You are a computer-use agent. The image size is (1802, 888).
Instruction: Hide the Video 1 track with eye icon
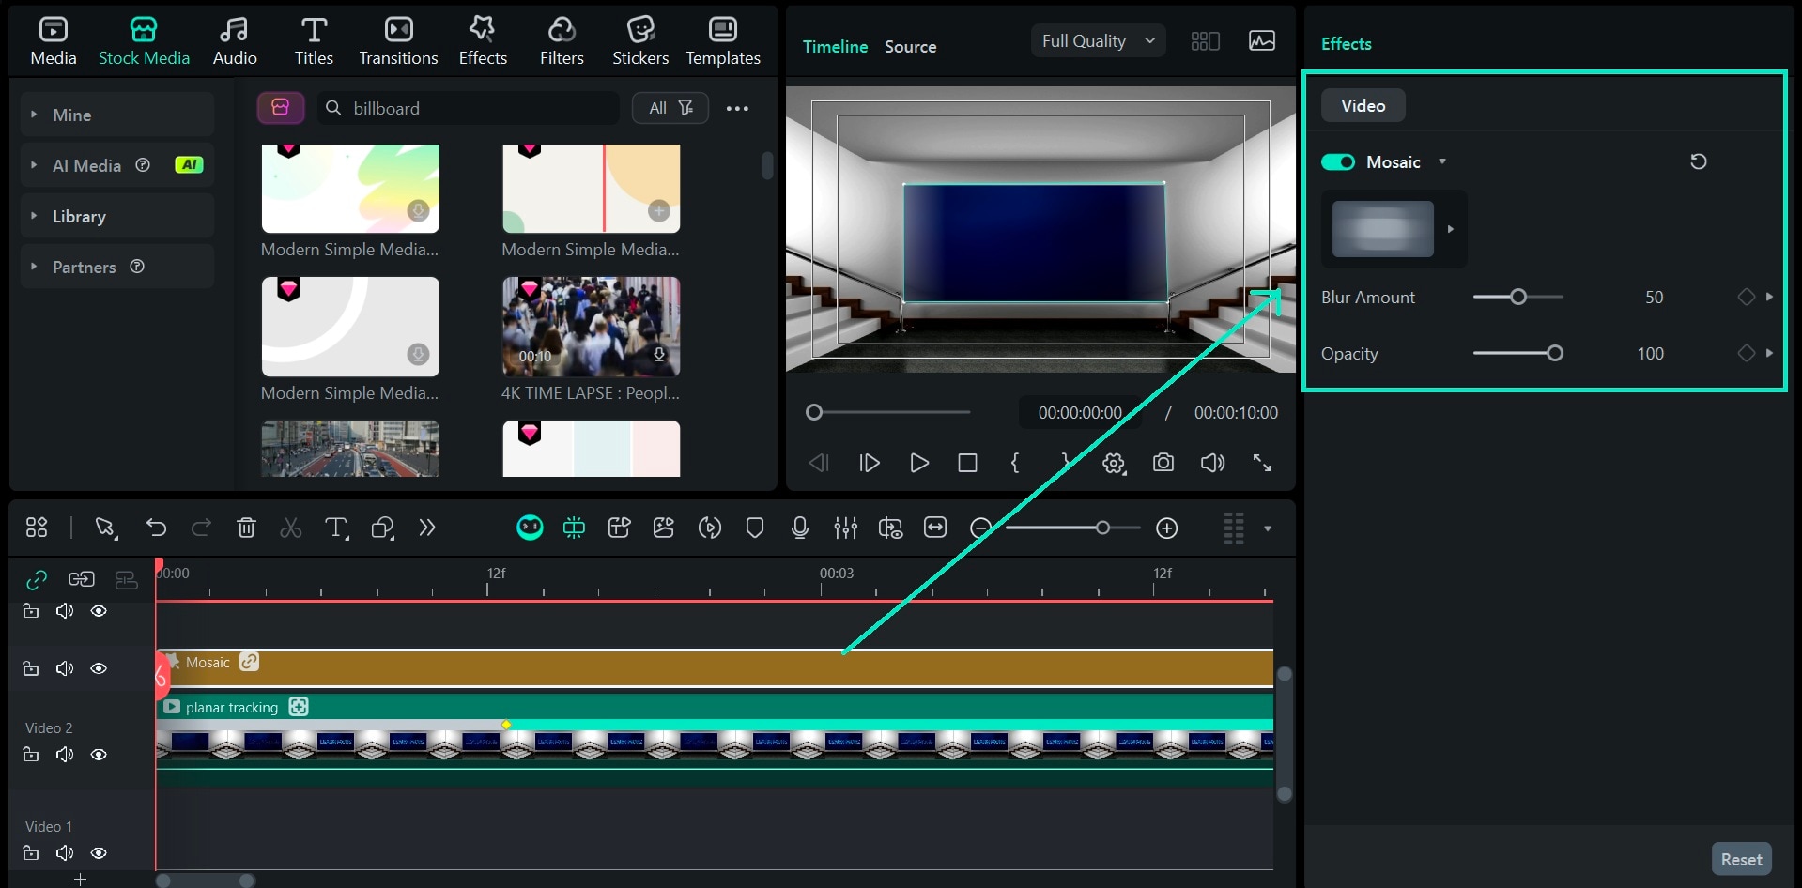point(99,853)
